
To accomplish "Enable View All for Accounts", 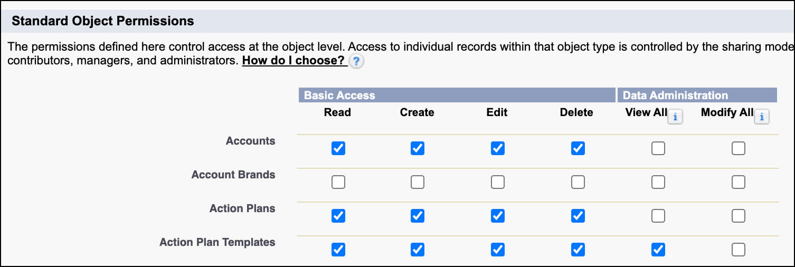I will tap(658, 149).
